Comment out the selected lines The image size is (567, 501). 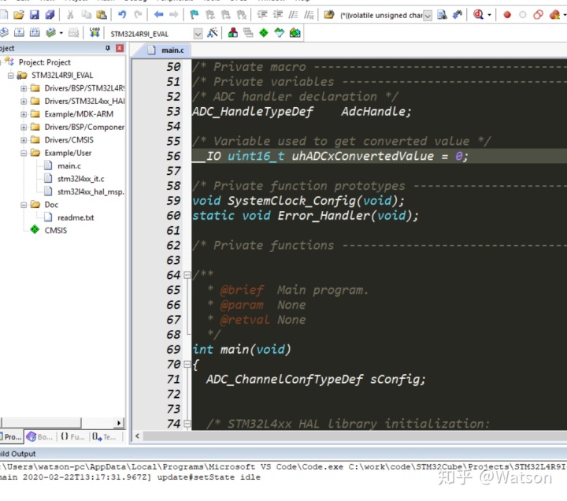[293, 15]
